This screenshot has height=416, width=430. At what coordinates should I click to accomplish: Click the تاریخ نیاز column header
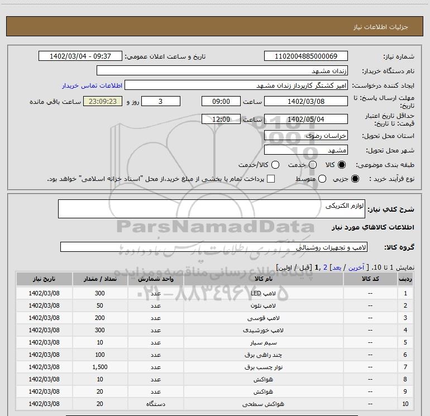point(44,279)
